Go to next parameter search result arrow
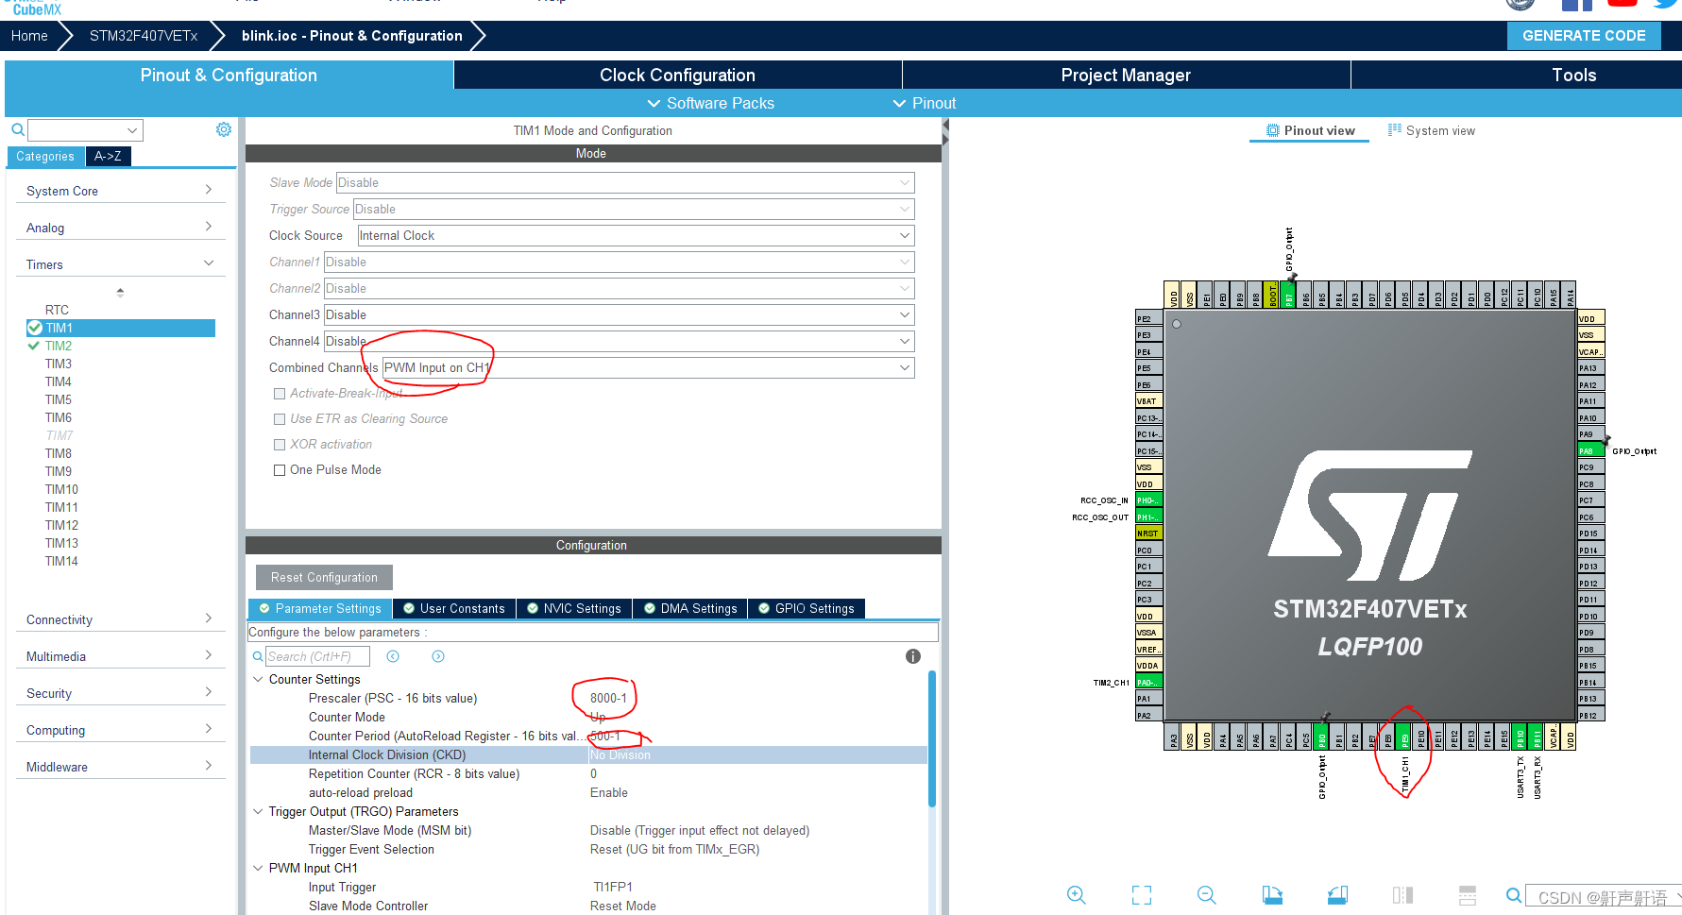This screenshot has width=1682, height=915. coord(438,656)
